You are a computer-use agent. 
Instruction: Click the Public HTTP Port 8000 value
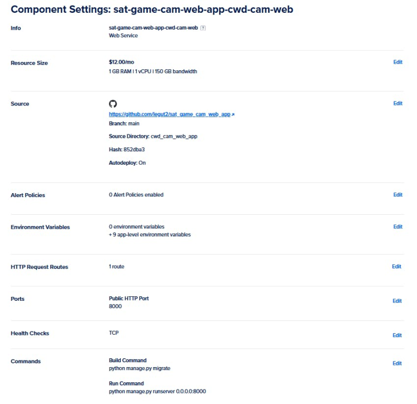(x=115, y=306)
